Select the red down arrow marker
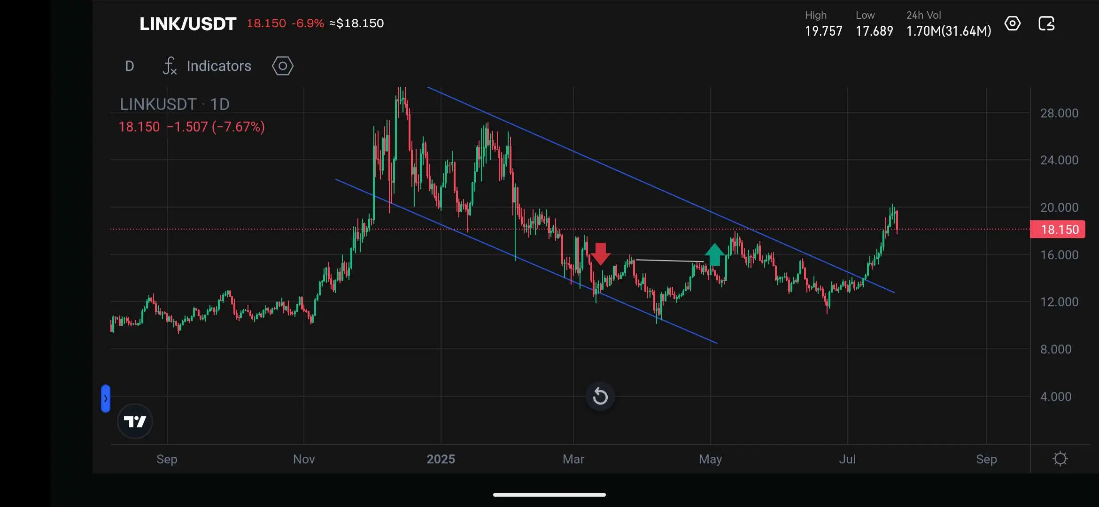Viewport: 1099px width, 507px height. (600, 254)
